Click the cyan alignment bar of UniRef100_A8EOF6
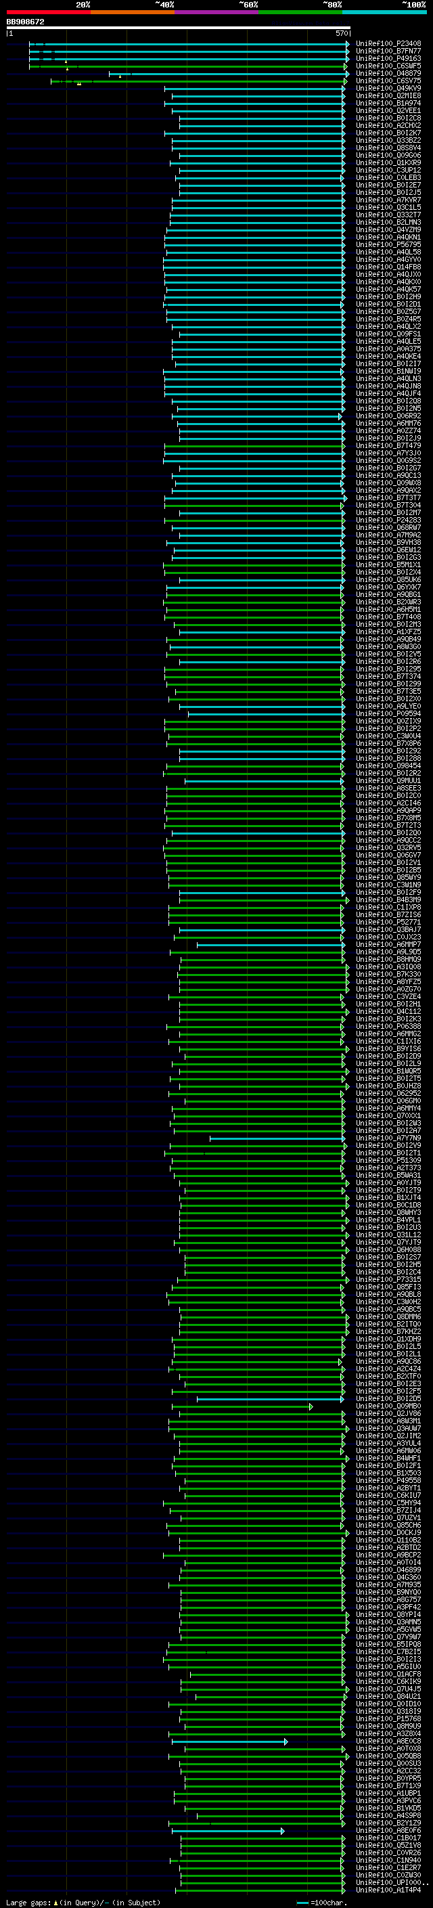The image size is (433, 1908). [x=228, y=1831]
